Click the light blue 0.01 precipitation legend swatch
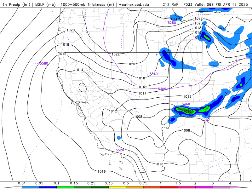The height and width of the screenshot is (189, 252). (30, 187)
